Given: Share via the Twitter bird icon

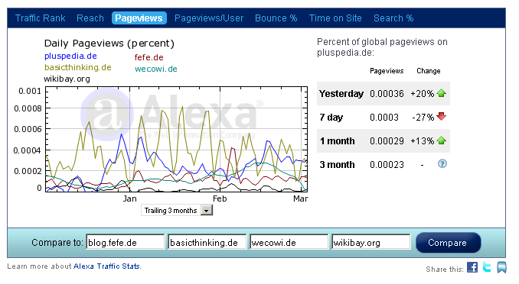Looking at the screenshot, I should coord(487,267).
